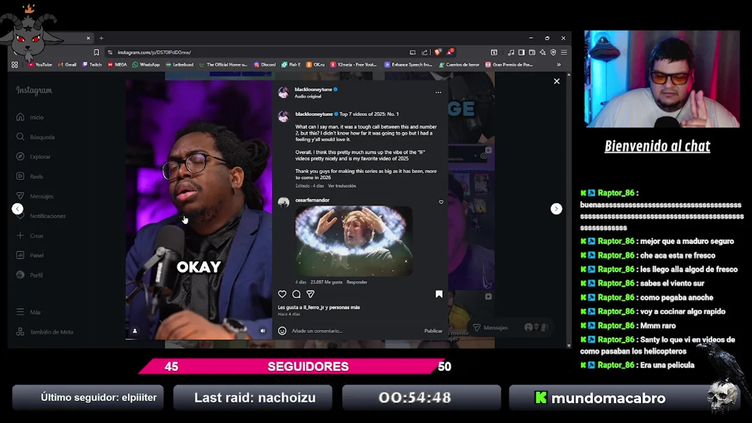Open the Discord bookmark

(x=264, y=65)
